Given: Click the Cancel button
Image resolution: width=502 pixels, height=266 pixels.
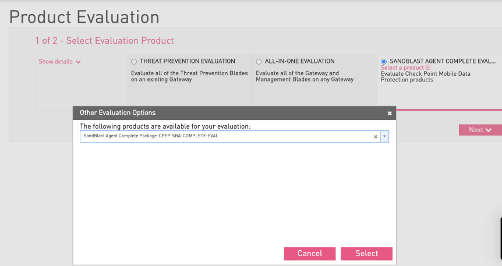Looking at the screenshot, I should pos(310,254).
